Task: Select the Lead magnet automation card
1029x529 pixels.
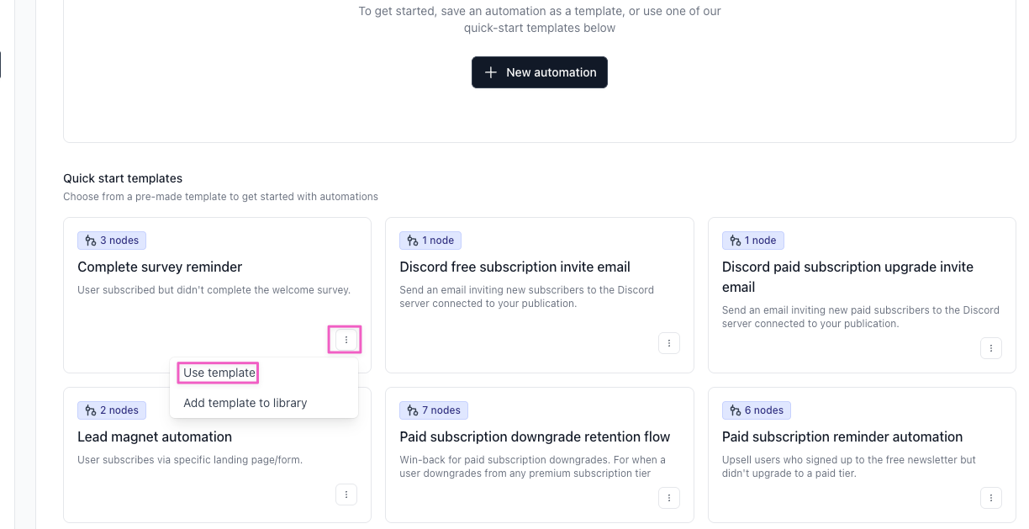Action: tap(217, 455)
